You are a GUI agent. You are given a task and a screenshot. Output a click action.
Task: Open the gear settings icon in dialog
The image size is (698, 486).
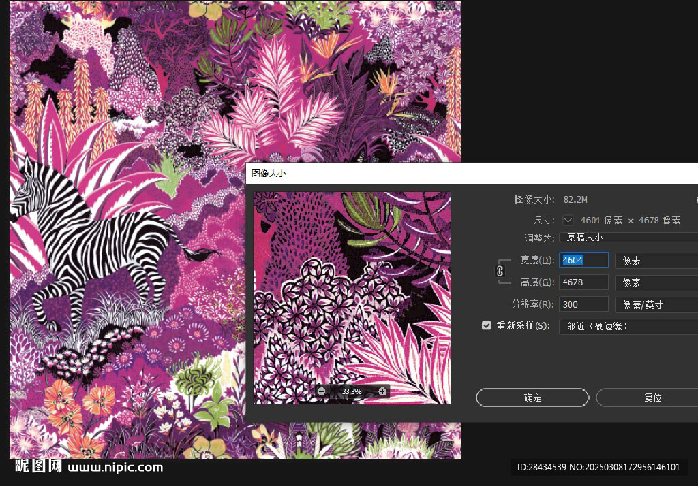(696, 199)
